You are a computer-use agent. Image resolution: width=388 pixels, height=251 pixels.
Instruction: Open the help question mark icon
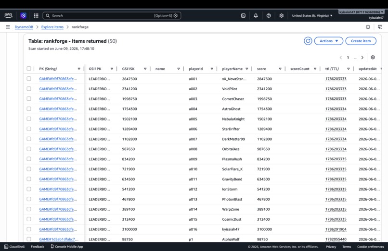point(269,15)
